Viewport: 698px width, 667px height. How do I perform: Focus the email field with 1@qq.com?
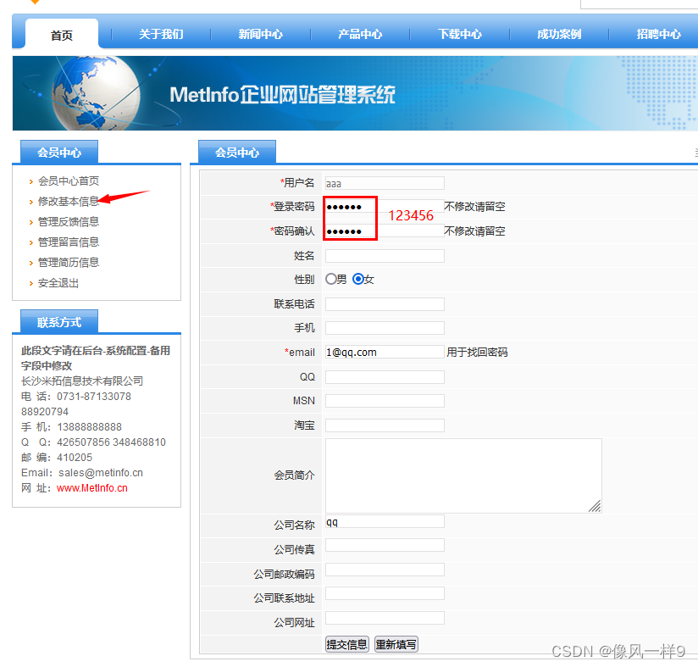(385, 353)
